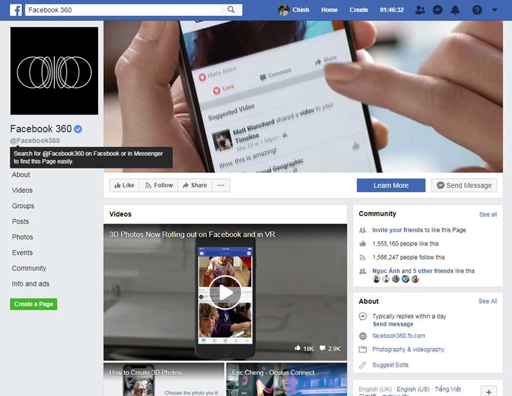Click the Ngọc Ánh friend link
Image resolution: width=512 pixels, height=396 pixels.
click(386, 271)
